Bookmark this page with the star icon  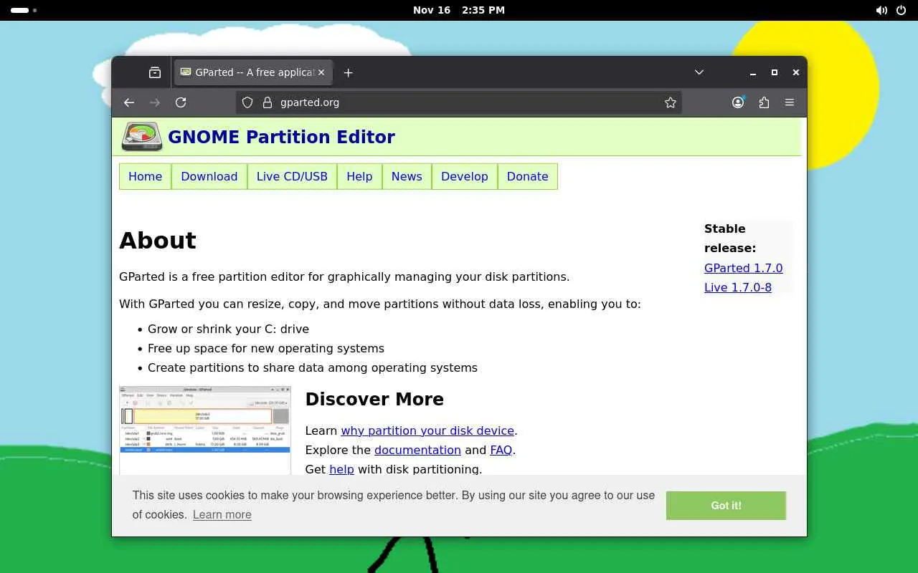click(x=671, y=102)
